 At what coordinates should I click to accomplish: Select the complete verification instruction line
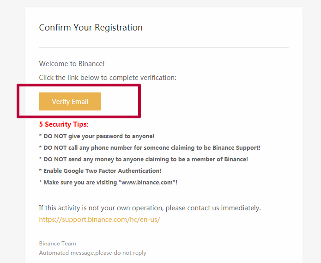click(x=108, y=78)
